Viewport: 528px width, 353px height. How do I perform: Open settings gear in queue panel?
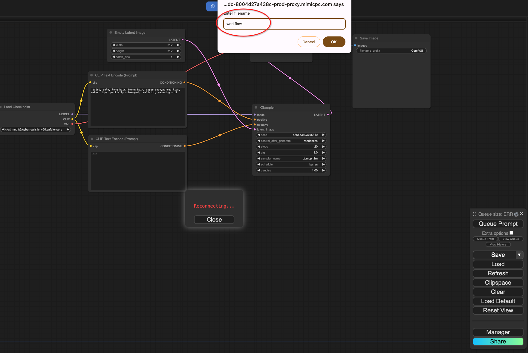coord(516,214)
